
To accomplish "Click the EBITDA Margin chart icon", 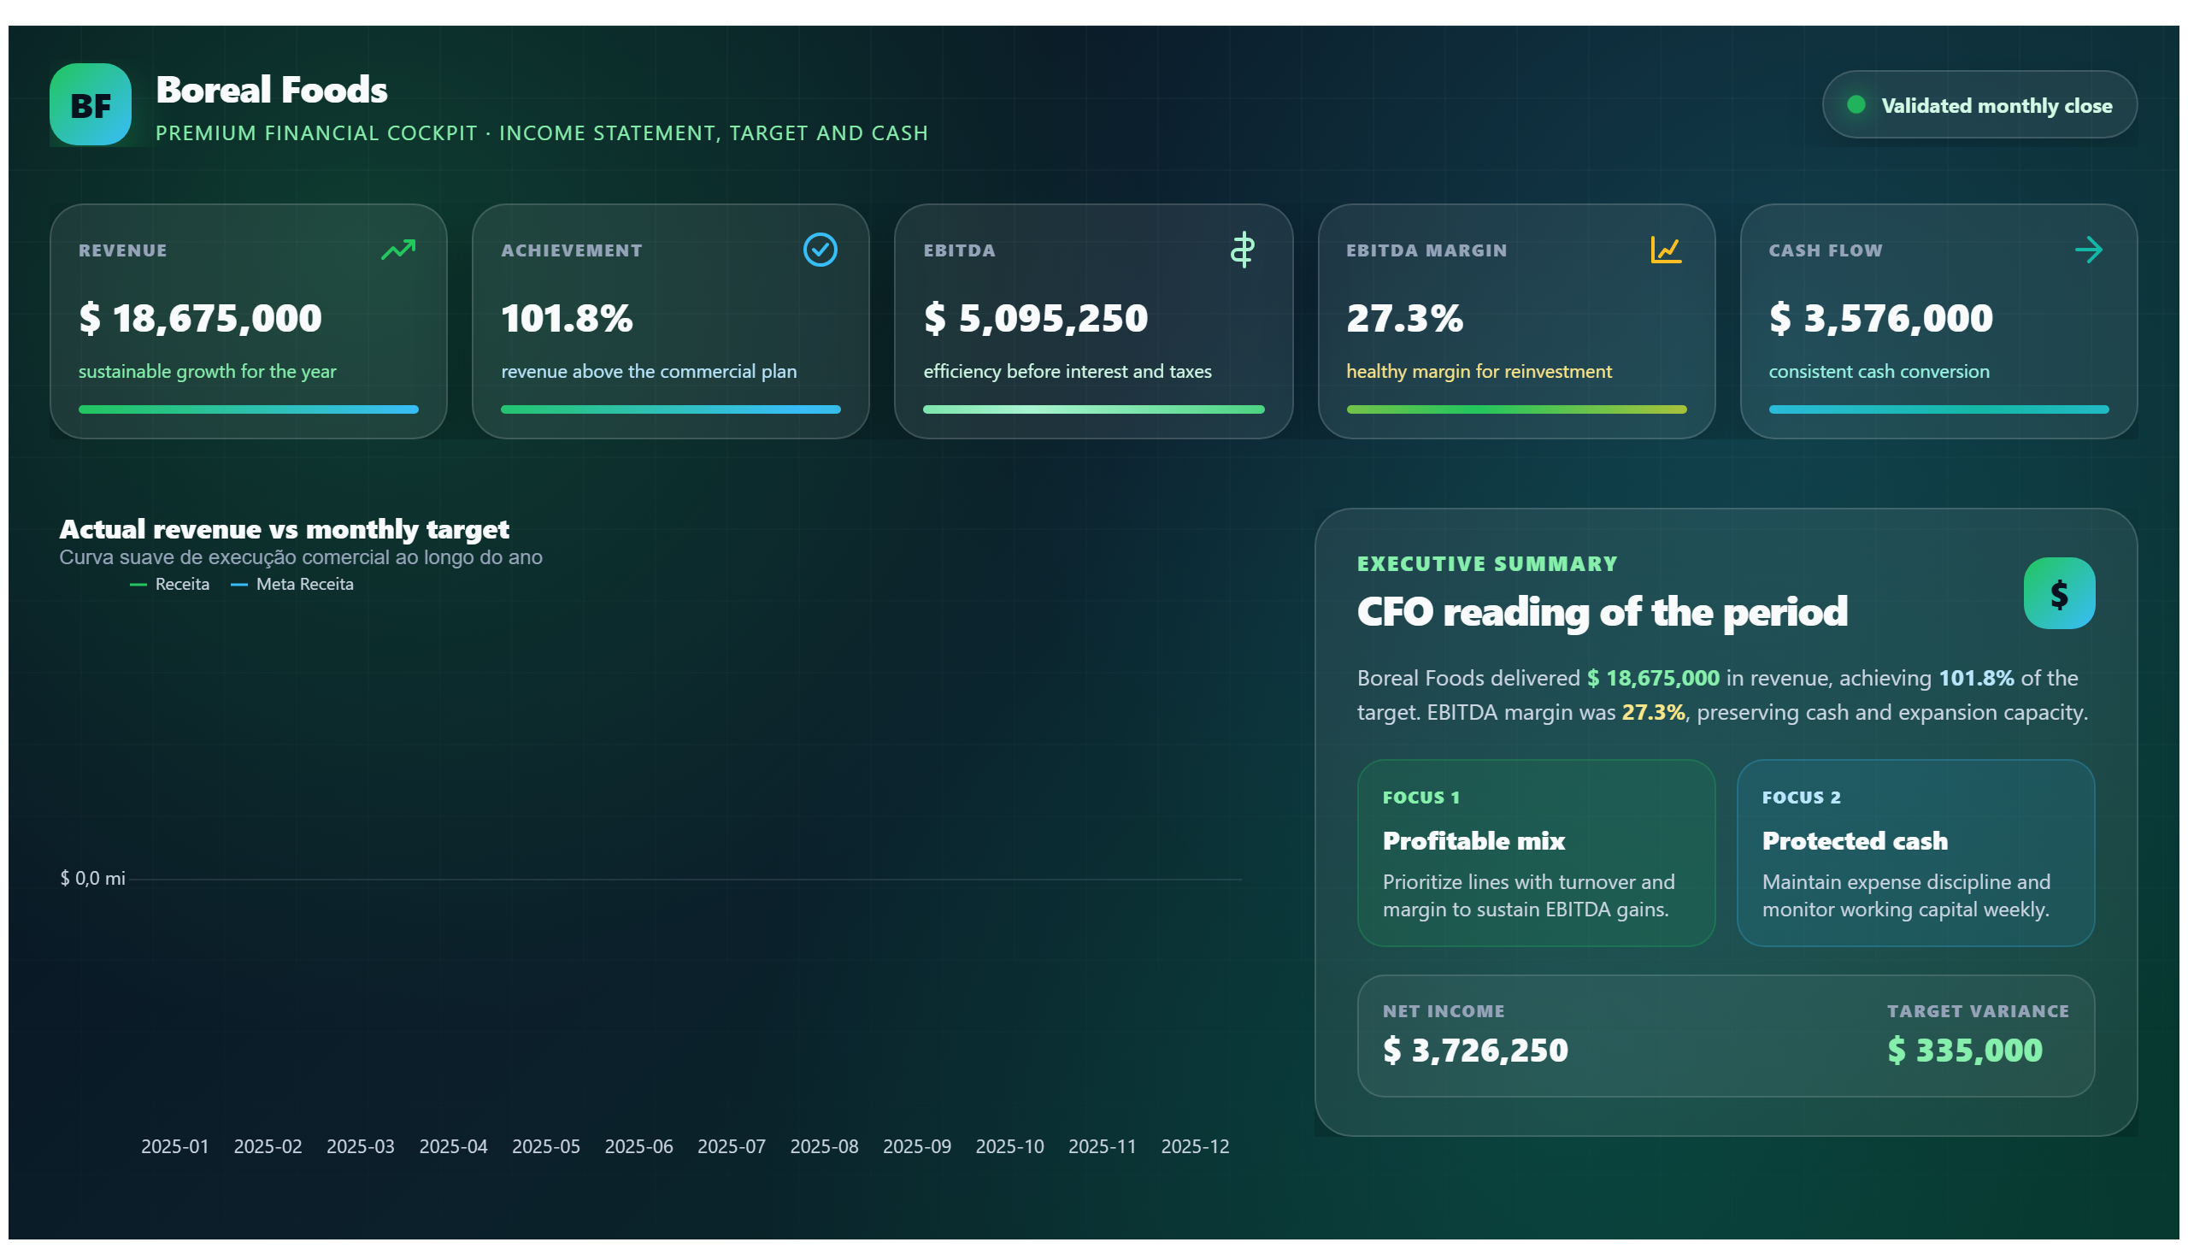I will [x=1665, y=250].
